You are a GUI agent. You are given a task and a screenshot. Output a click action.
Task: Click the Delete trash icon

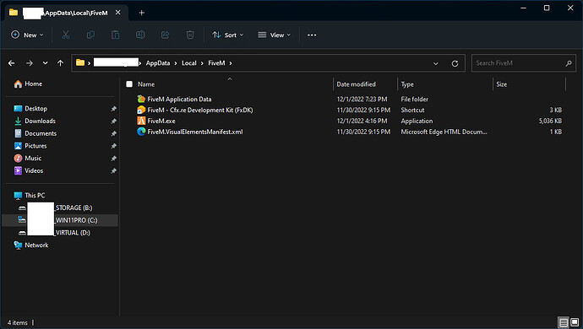[x=190, y=35]
